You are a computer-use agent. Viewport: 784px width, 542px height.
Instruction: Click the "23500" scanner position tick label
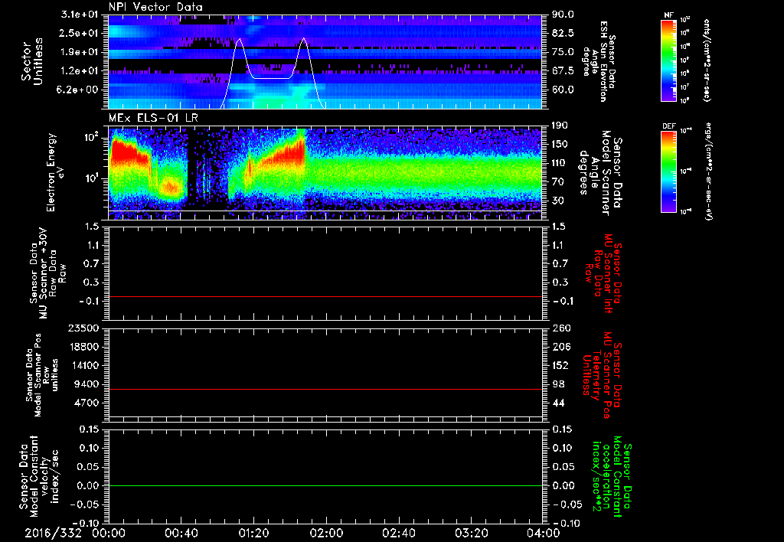(x=84, y=328)
